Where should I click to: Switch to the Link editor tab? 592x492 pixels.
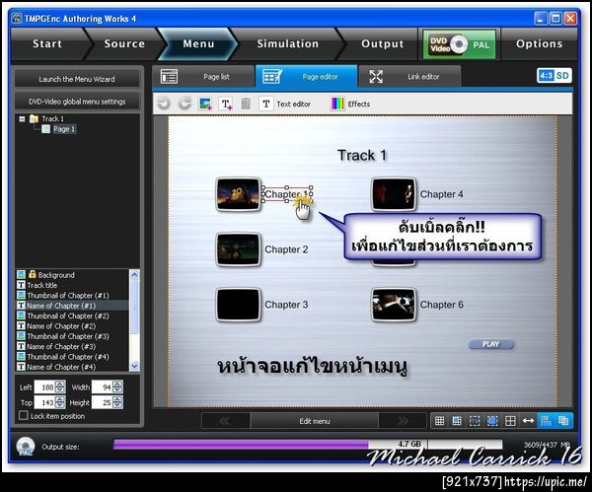click(409, 77)
